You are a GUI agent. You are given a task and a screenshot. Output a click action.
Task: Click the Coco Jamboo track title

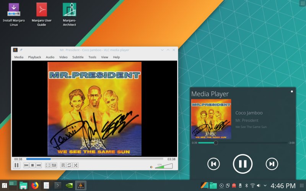[x=249, y=113]
